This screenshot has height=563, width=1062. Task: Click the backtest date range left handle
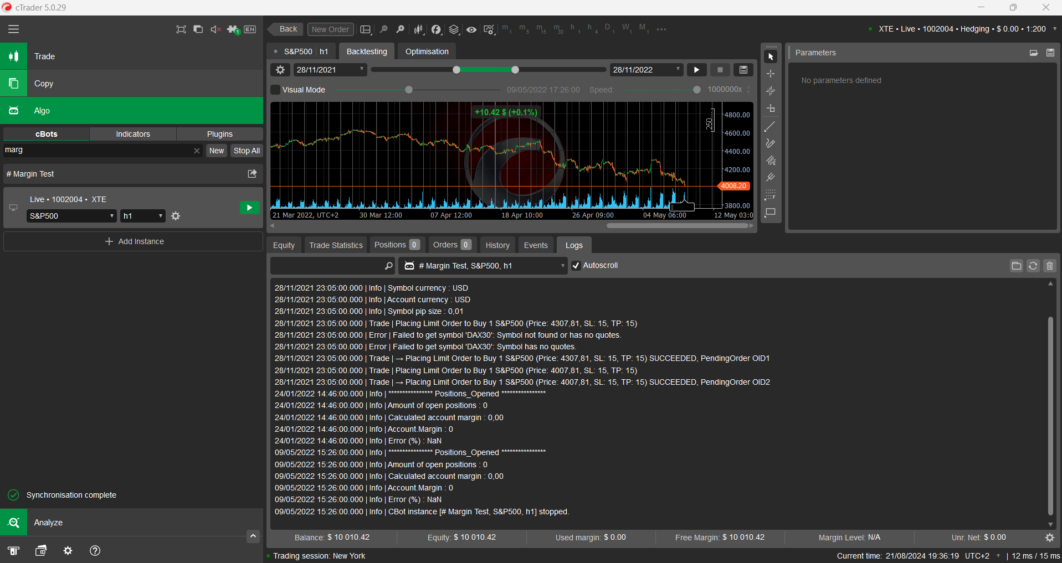456,70
